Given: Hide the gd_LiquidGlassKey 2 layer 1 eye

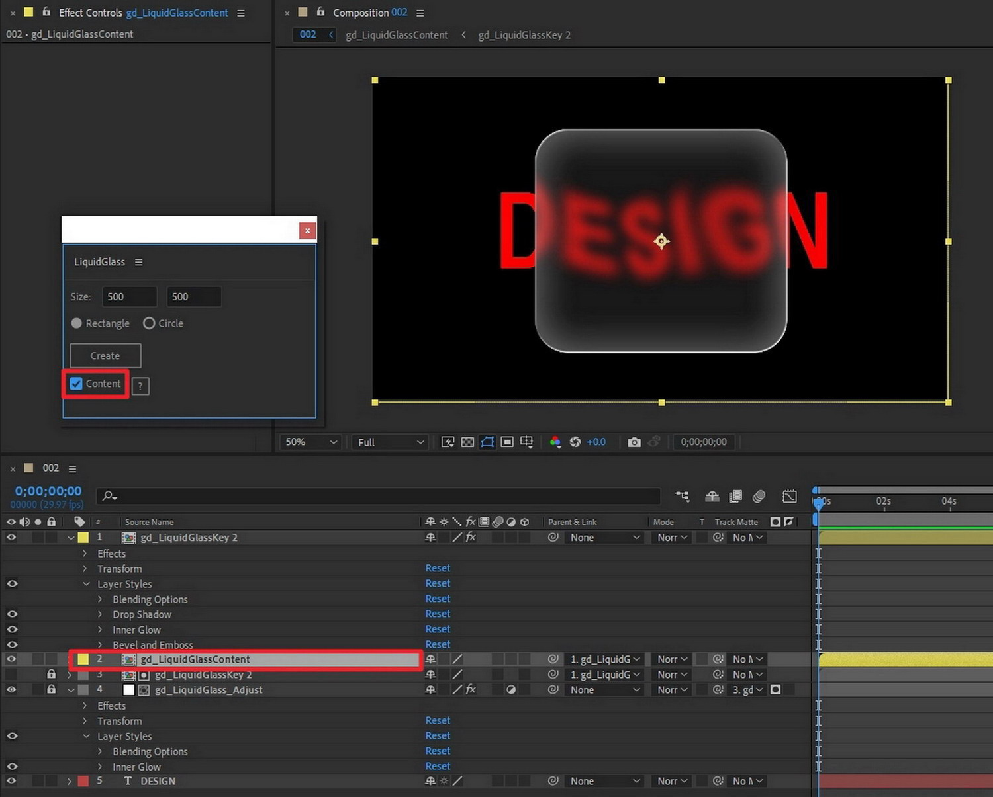Looking at the screenshot, I should tap(12, 538).
